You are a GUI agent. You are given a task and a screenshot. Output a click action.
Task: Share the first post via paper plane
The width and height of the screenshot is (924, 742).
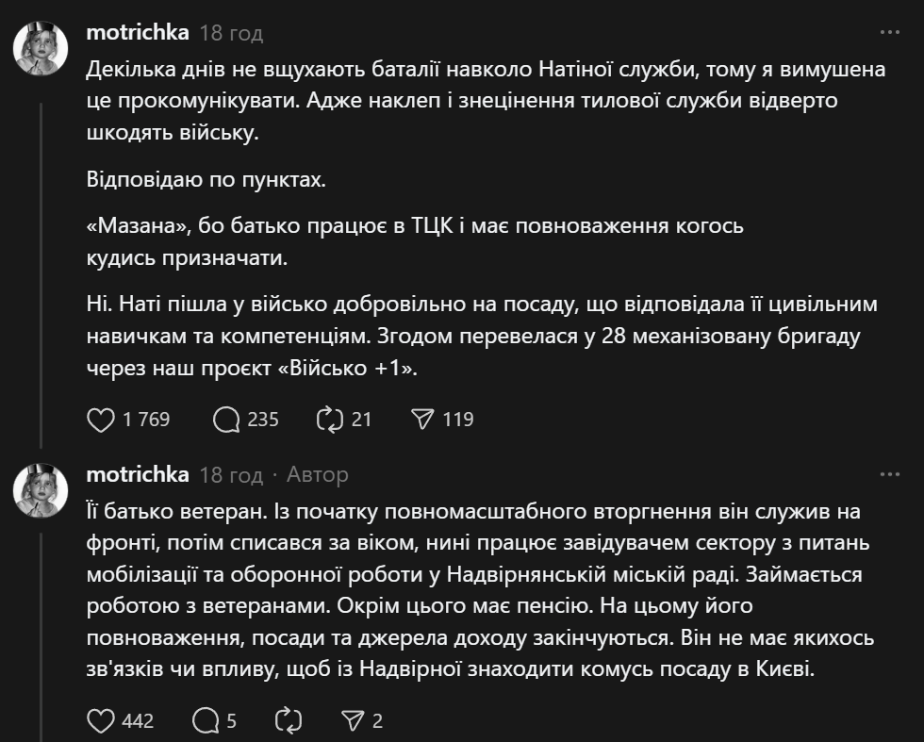point(421,420)
